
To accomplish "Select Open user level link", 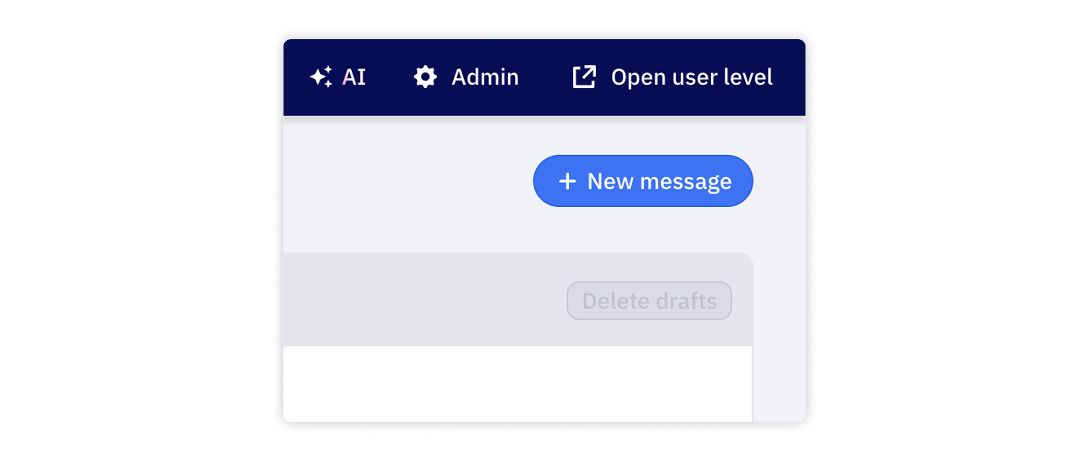I will coord(691,78).
